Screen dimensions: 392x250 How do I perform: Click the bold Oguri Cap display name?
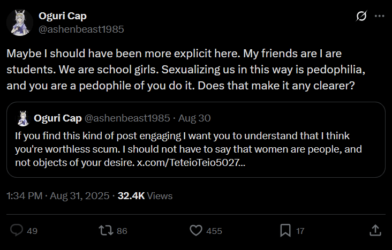[63, 16]
